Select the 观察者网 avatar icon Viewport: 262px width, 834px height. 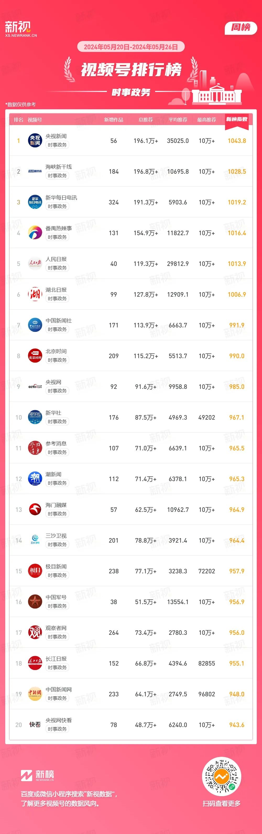[x=35, y=633]
